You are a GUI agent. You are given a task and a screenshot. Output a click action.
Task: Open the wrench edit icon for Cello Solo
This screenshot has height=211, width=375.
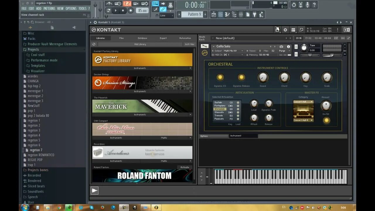204,46
